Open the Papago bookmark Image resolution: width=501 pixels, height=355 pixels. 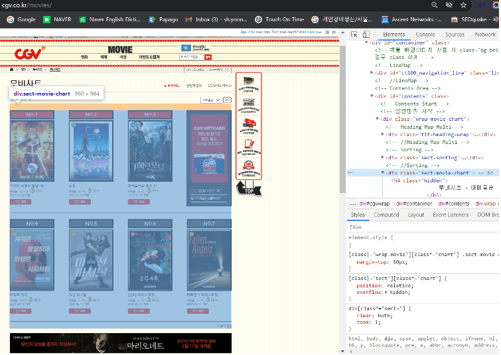point(163,19)
